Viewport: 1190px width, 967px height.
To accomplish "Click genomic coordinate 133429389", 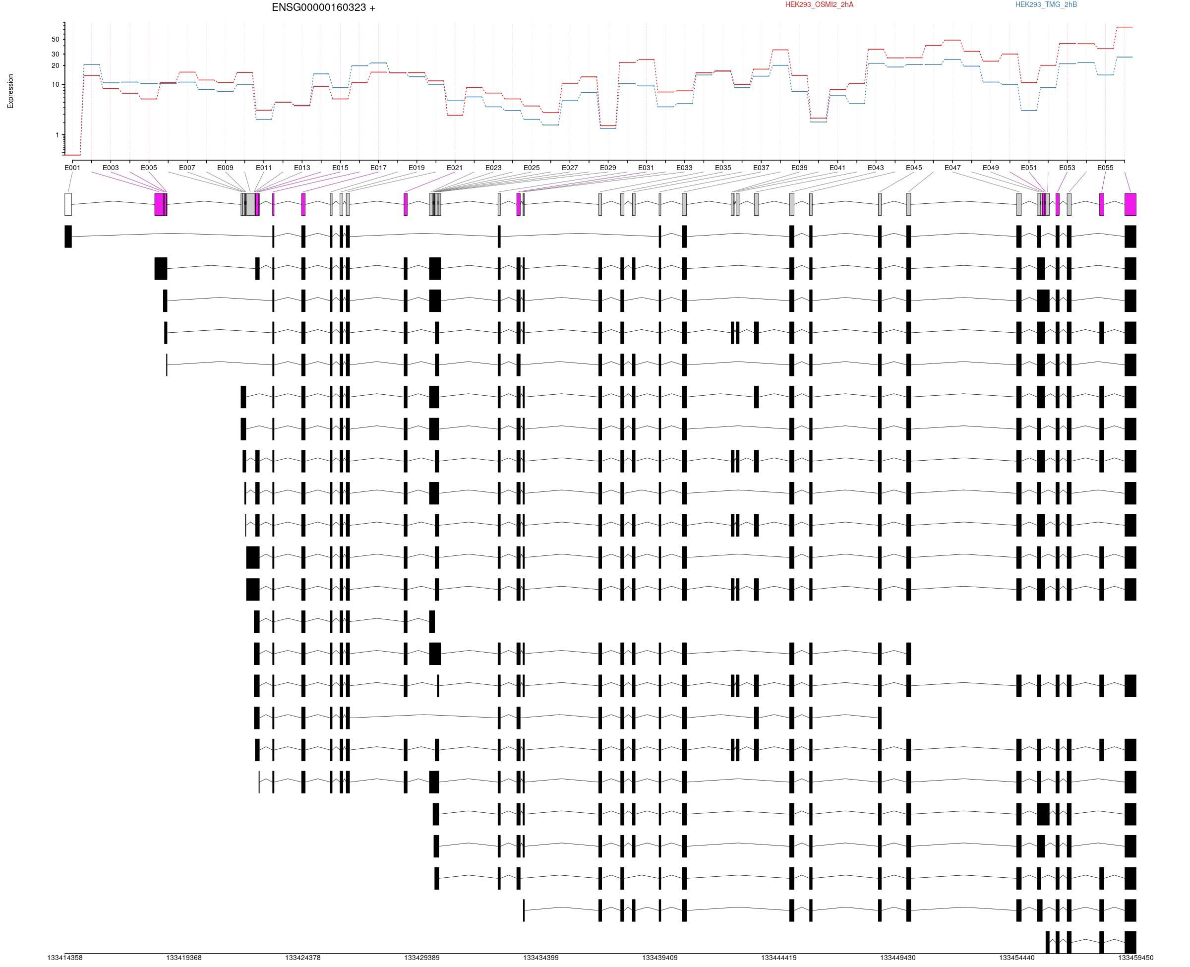I will 422,958.
